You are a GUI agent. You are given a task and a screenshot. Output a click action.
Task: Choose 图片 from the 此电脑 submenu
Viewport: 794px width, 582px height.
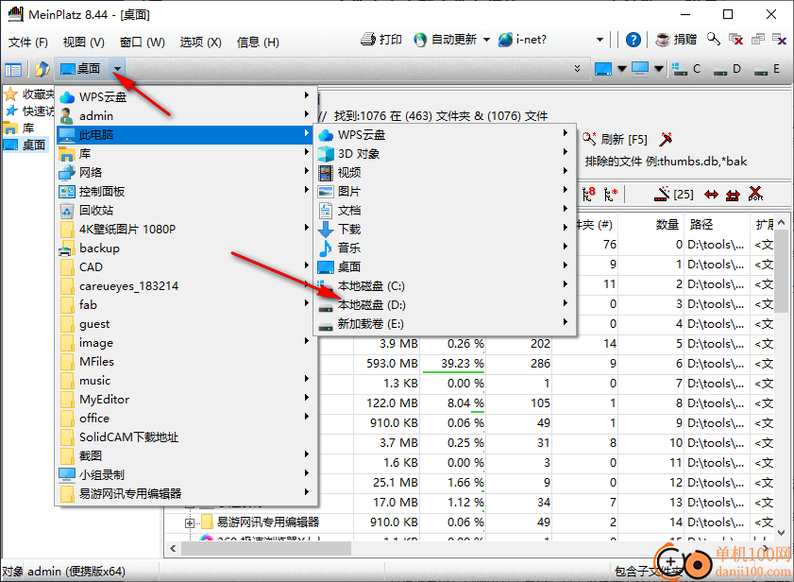445,192
